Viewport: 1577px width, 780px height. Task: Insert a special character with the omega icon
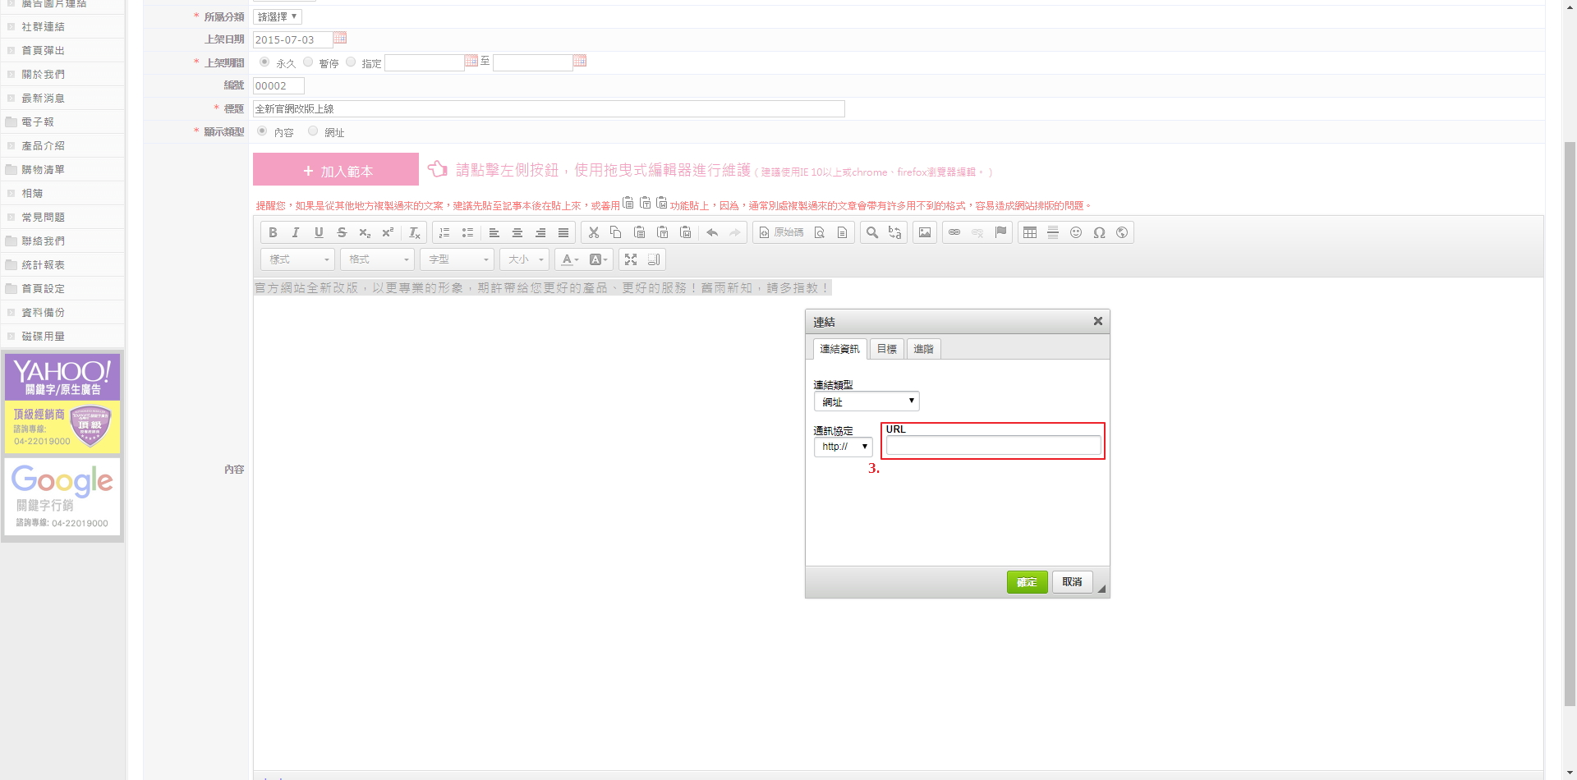[x=1099, y=233]
